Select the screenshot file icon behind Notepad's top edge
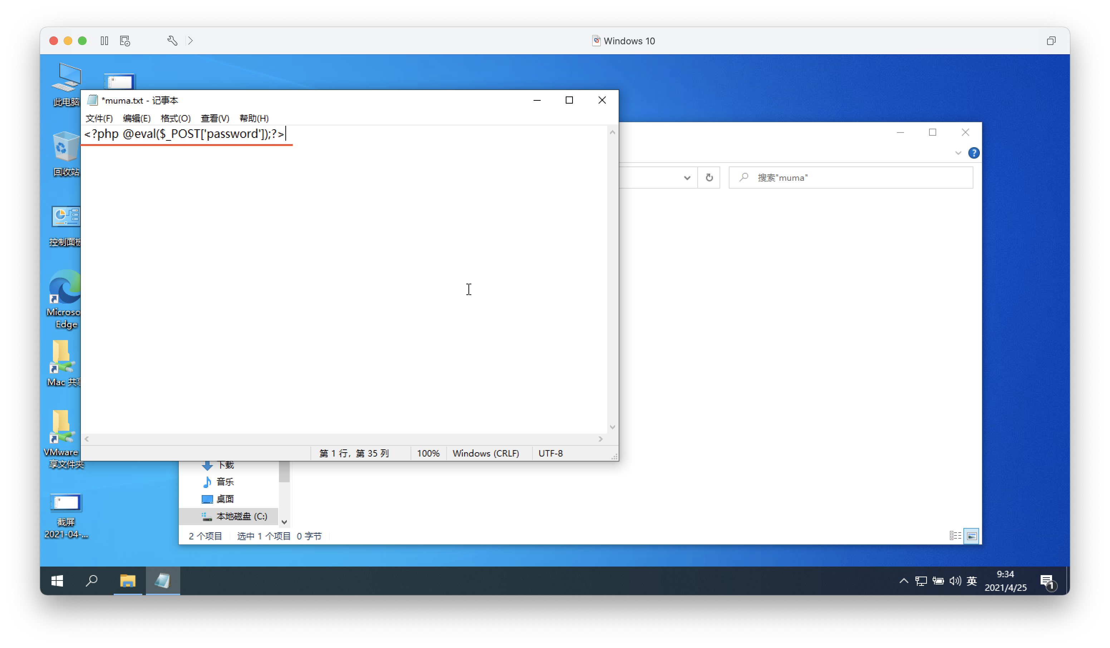Screen dimensions: 1110x648 pos(119,81)
